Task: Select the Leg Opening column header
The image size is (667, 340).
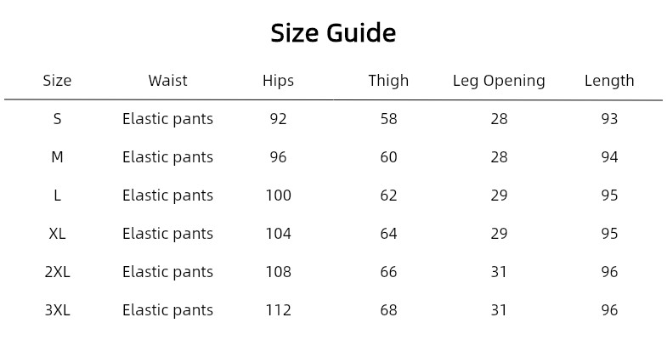Action: click(x=499, y=81)
